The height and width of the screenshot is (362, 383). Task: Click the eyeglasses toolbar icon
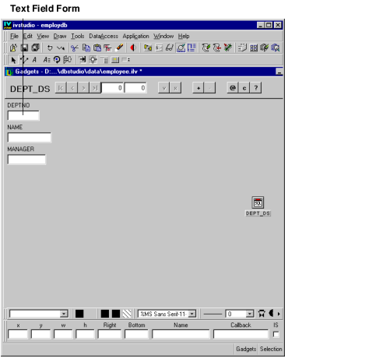click(170, 48)
